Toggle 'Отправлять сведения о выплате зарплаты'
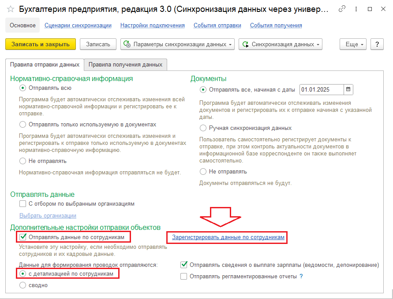 [184, 265]
